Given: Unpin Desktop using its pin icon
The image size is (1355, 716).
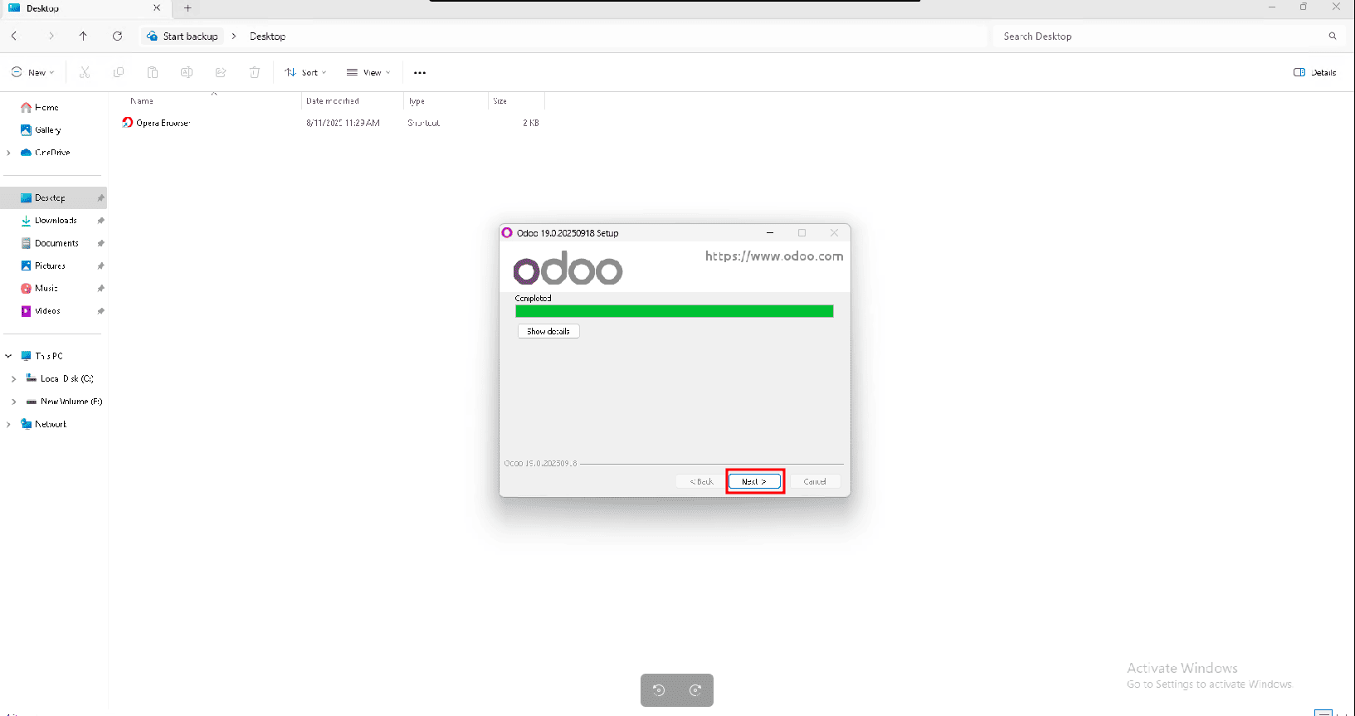Looking at the screenshot, I should pyautogui.click(x=100, y=198).
